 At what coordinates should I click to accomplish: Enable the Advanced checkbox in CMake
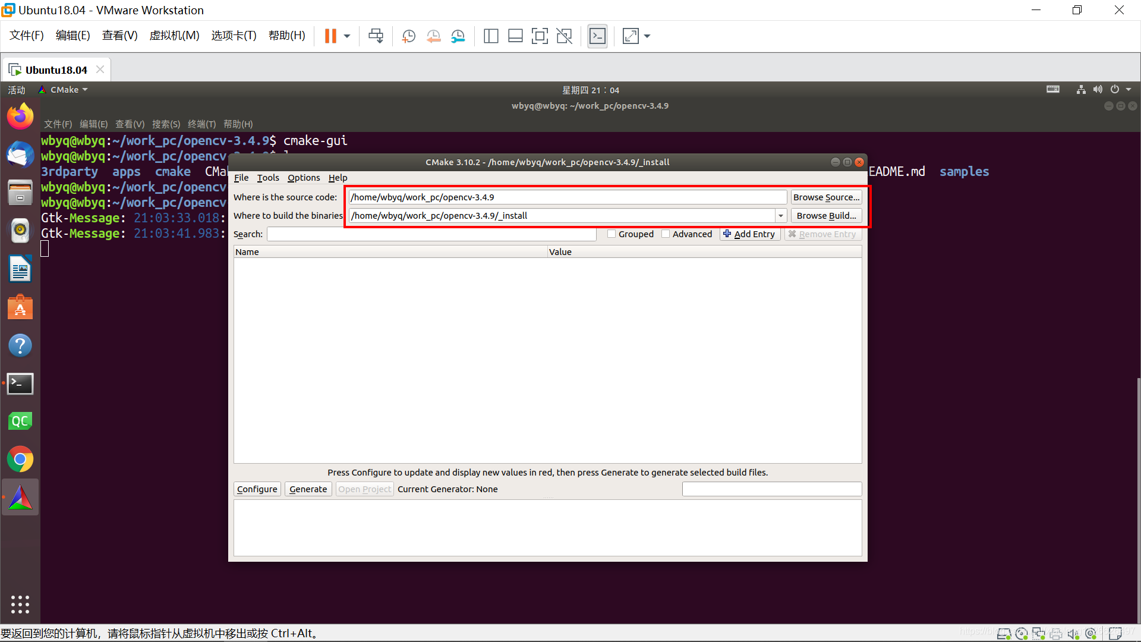[666, 234]
